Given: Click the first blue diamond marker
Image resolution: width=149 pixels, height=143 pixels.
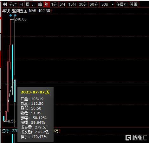Looking at the screenshot, I should pyautogui.click(x=10, y=15).
